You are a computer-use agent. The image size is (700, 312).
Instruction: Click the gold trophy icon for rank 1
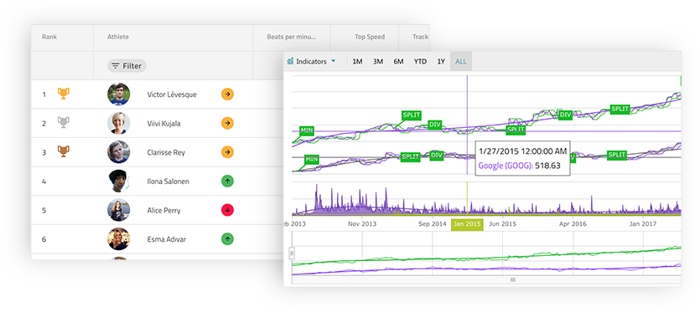point(64,94)
